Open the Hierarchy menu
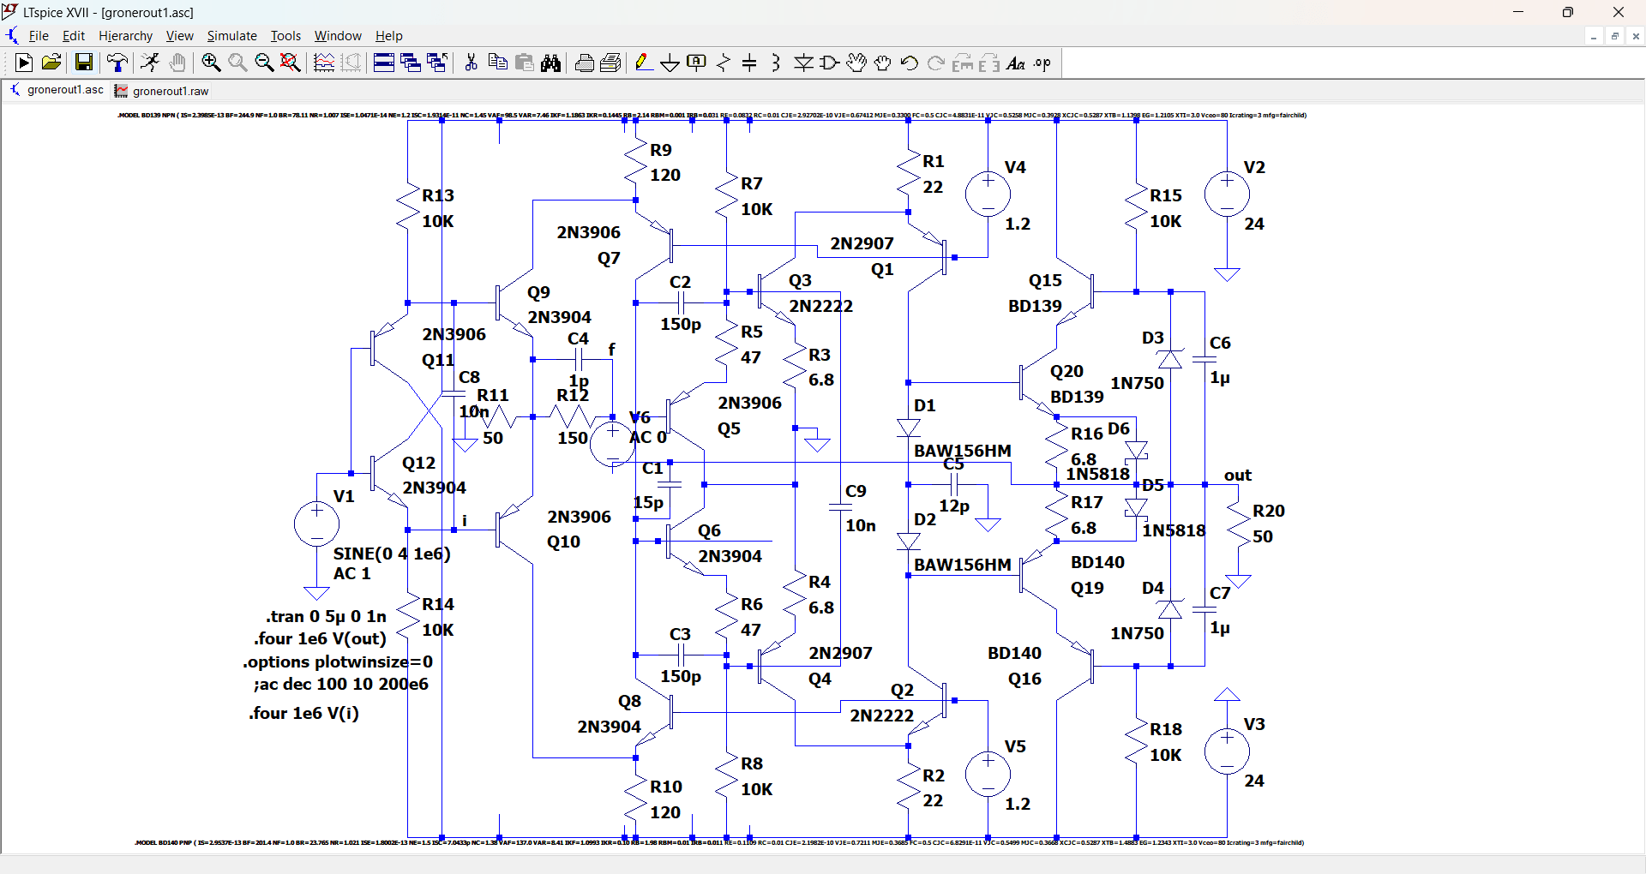 point(125,36)
